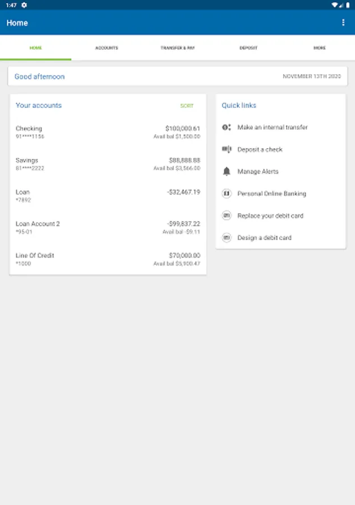Go to the Deposit tab
Image resolution: width=355 pixels, height=505 pixels.
pos(248,48)
